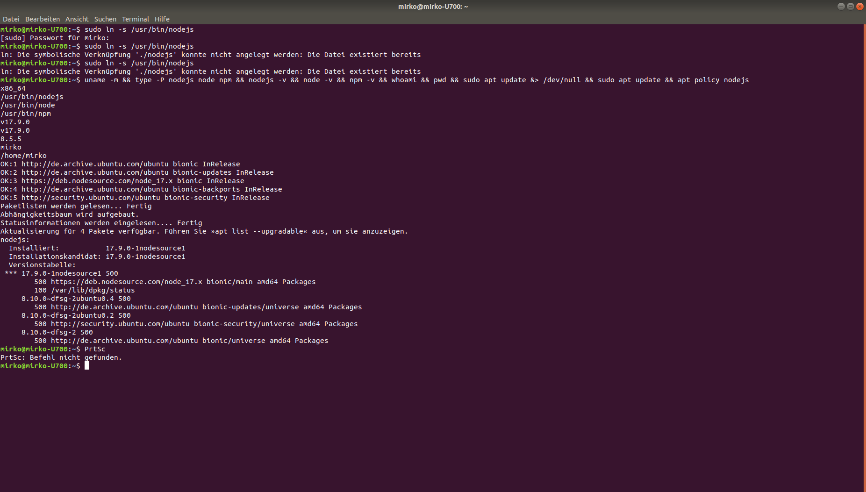The height and width of the screenshot is (492, 866).
Task: Open the Bearbeiten menu
Action: pos(43,19)
